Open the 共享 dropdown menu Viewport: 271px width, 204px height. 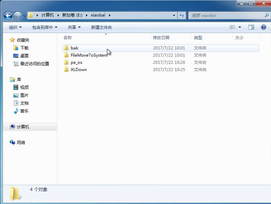[x=74, y=27]
